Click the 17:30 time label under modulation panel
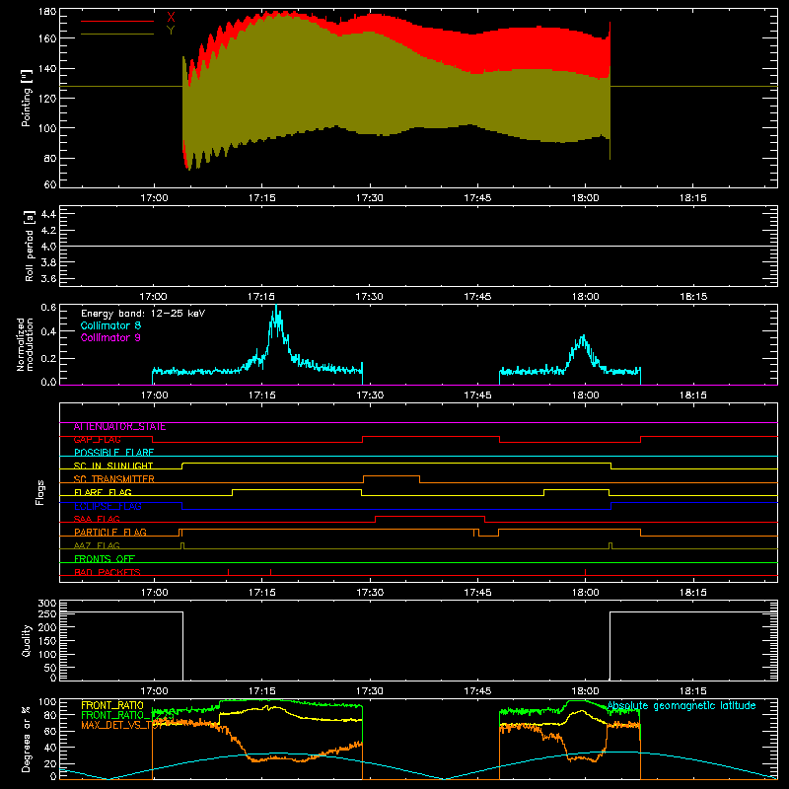The image size is (789, 789). pyautogui.click(x=370, y=395)
